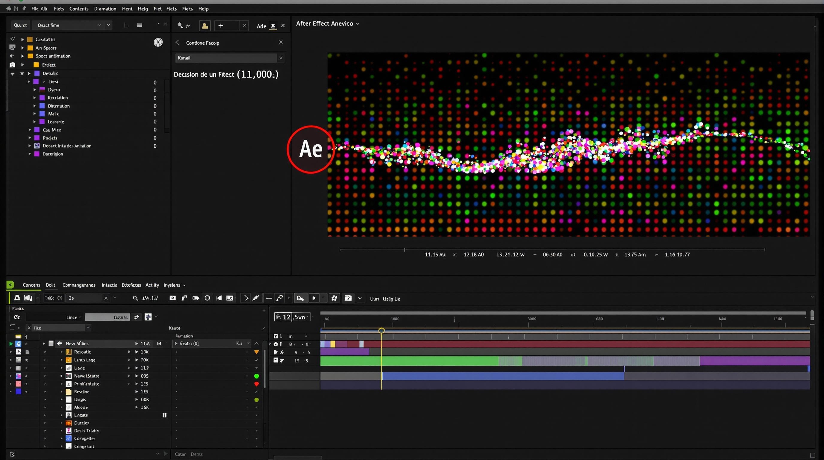This screenshot has height=460, width=824.
Task: Click the timeline playhead marker
Action: point(381,330)
